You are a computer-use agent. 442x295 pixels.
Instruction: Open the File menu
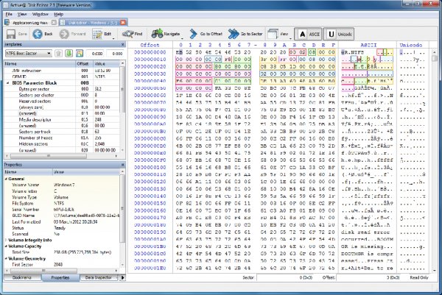[9, 14]
